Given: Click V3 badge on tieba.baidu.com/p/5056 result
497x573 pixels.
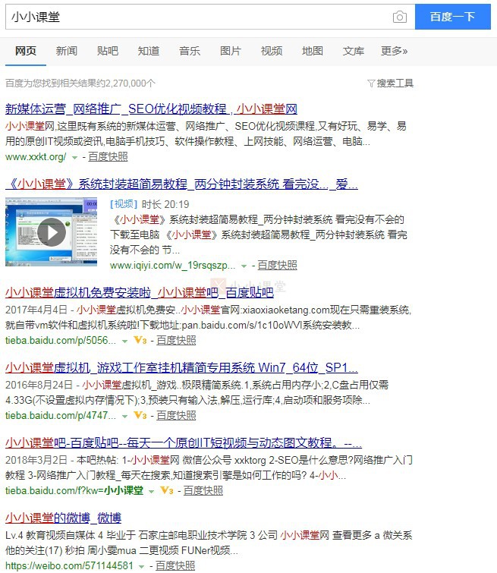Looking at the screenshot, I should point(140,340).
